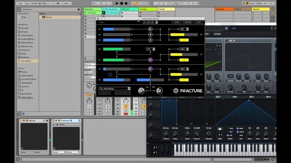
Task: Toggle the Key map mode button
Action: [x=251, y=3]
